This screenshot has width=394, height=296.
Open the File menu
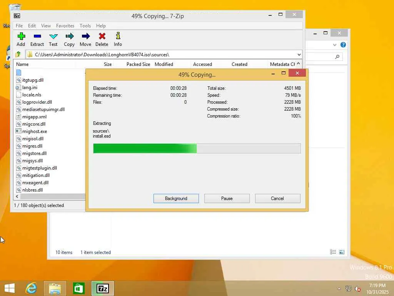point(19,26)
